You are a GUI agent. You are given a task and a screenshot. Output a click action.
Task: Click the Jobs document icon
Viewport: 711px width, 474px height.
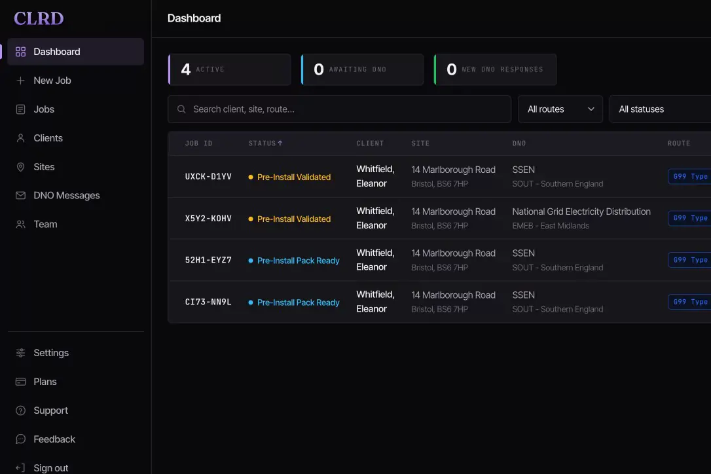click(20, 109)
